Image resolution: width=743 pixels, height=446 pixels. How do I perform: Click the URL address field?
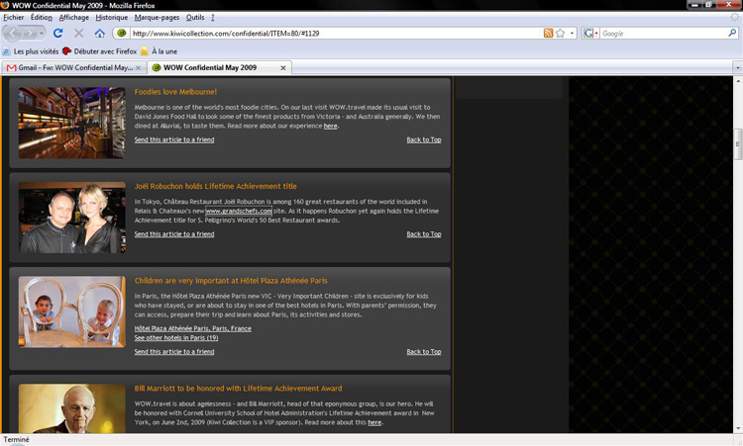point(336,33)
